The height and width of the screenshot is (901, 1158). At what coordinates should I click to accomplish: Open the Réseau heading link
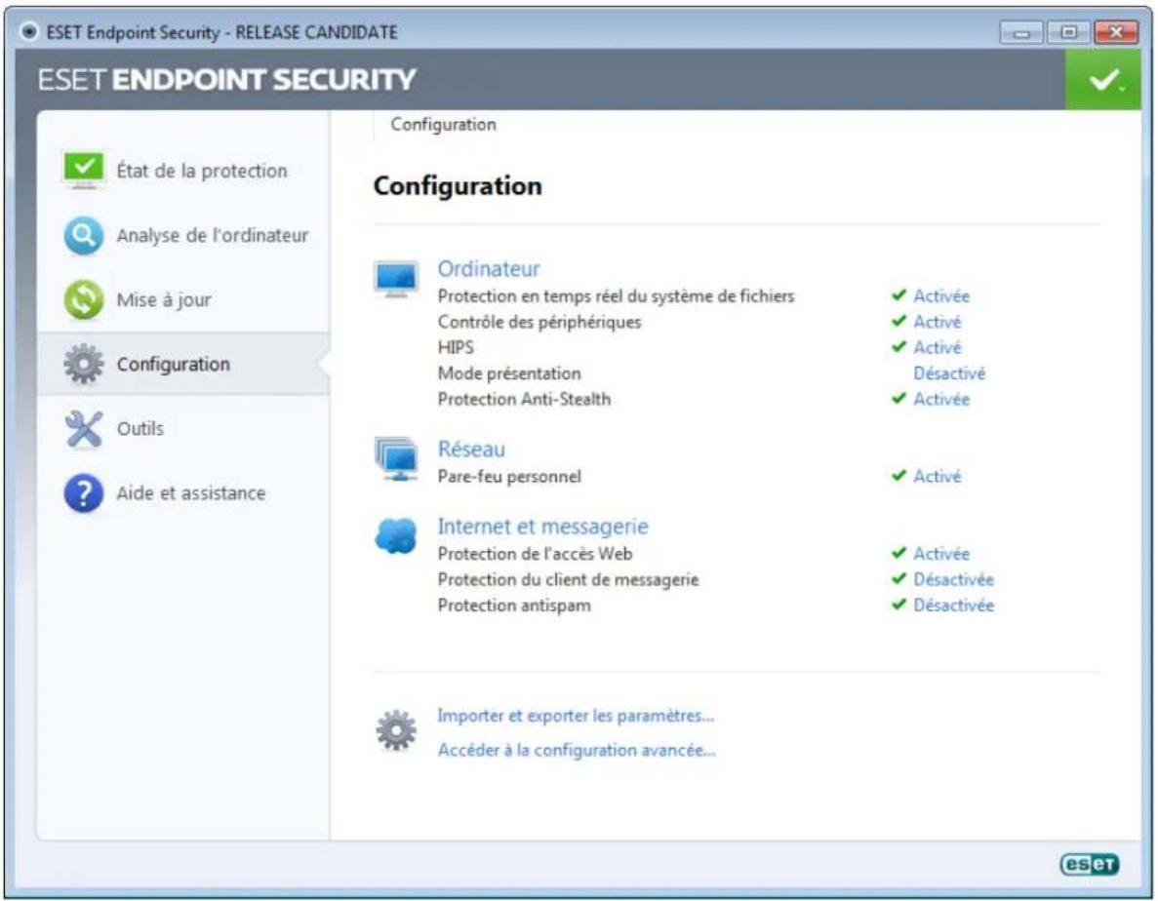click(x=471, y=450)
